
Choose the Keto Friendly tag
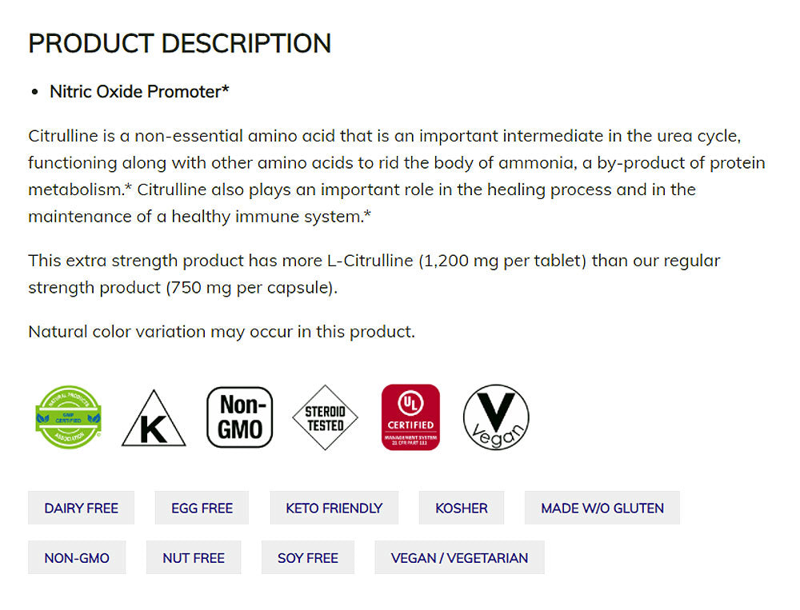pyautogui.click(x=334, y=508)
